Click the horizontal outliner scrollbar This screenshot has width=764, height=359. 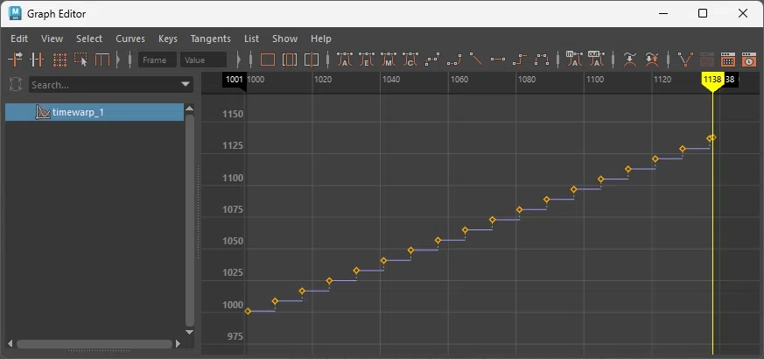95,344
